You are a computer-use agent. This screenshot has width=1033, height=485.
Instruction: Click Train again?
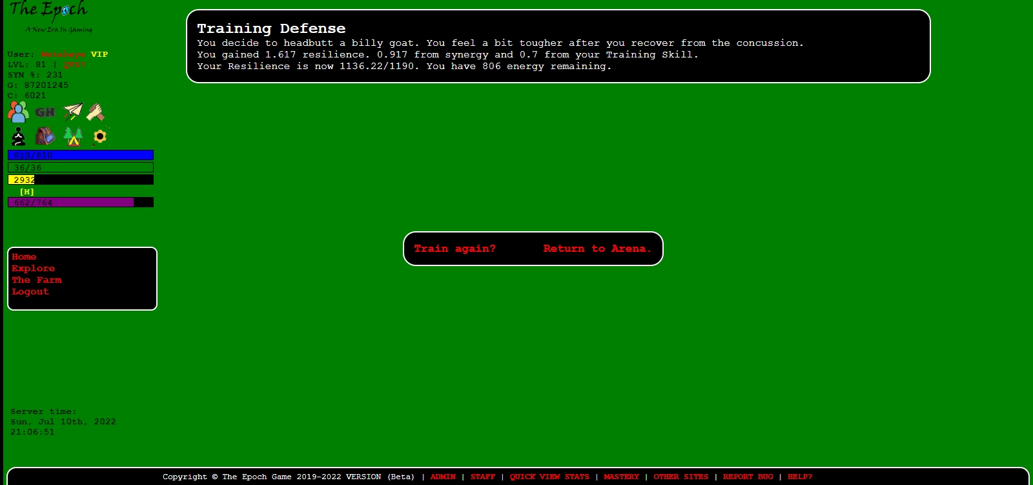[x=455, y=249]
